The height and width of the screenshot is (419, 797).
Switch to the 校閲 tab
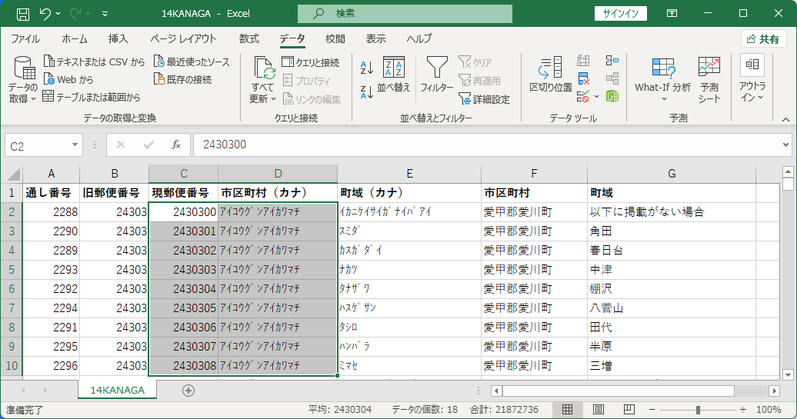click(x=335, y=39)
